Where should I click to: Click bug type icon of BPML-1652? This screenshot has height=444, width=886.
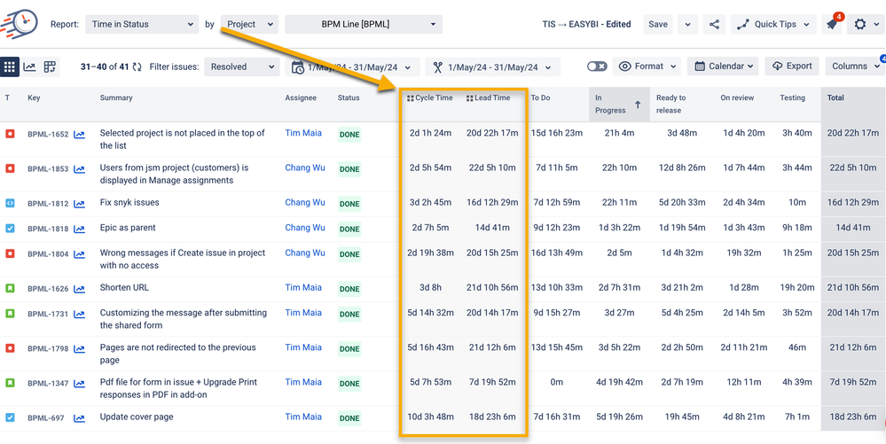10,134
